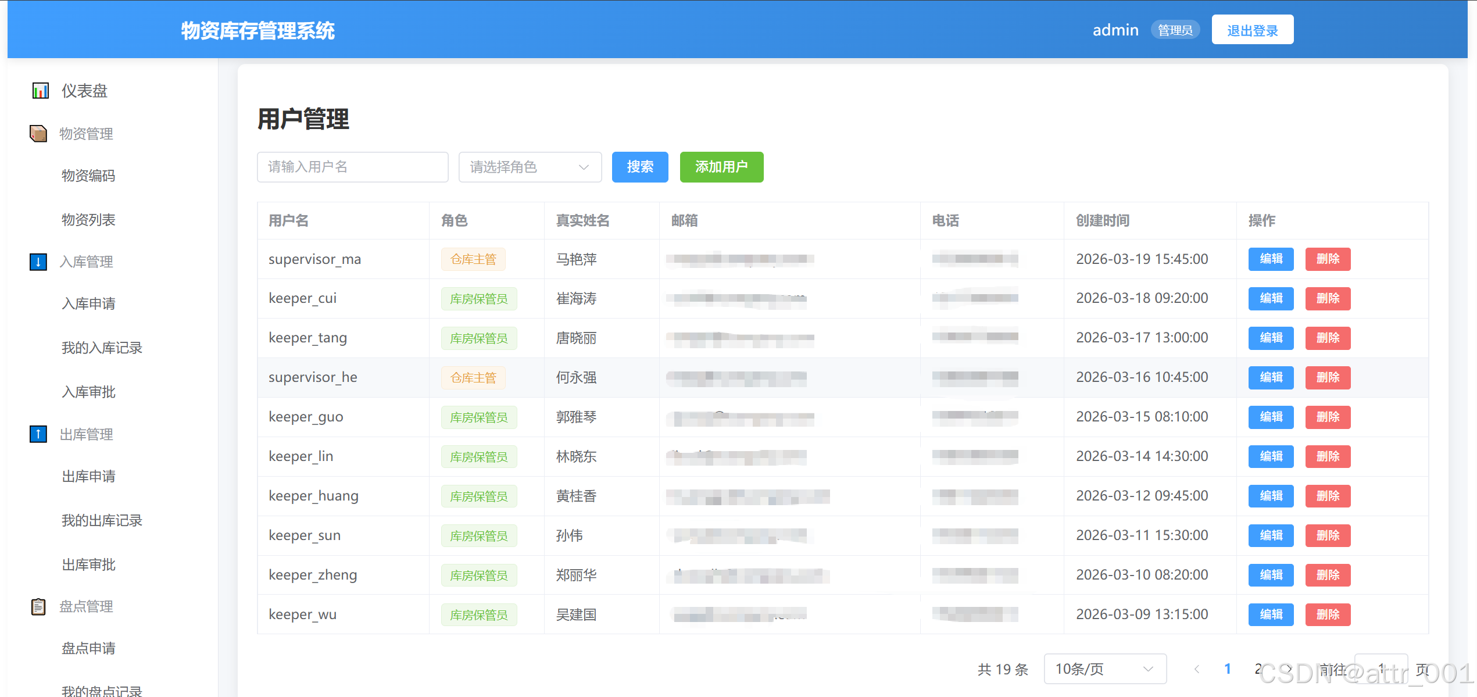Image resolution: width=1477 pixels, height=697 pixels.
Task: Delete user keeper_huang
Action: (x=1328, y=496)
